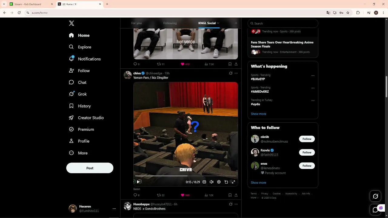Show more in Who to follow
Screen dimensions: 388x218
(x=259, y=183)
